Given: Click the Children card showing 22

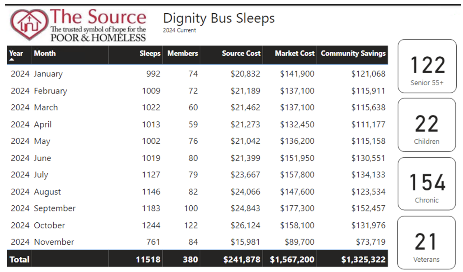Looking at the screenshot, I should (x=427, y=125).
